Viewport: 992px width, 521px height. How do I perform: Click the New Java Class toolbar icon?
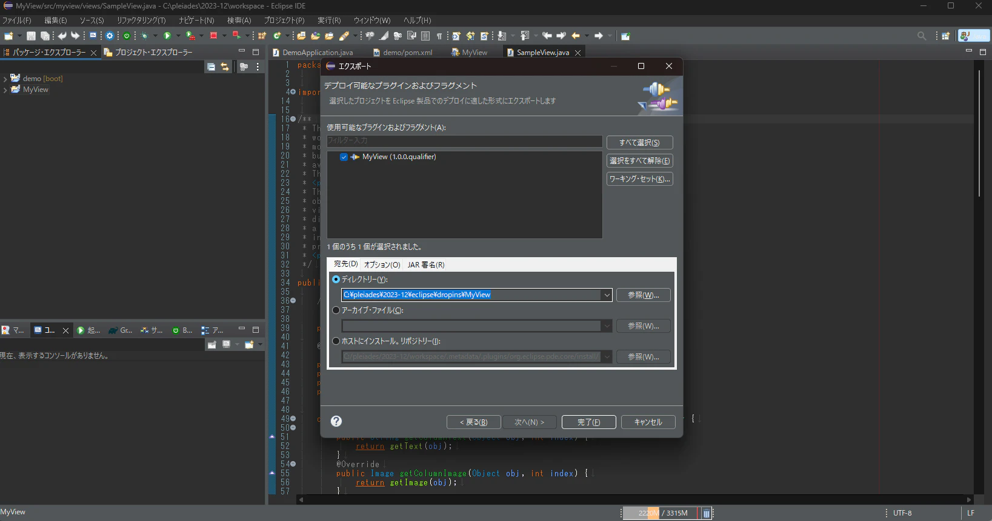point(277,36)
